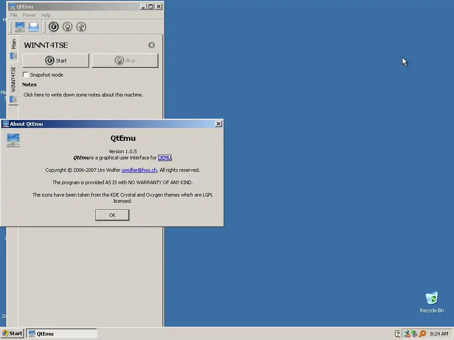
Task: Open the Recycle Bin desktop icon
Action: click(432, 302)
